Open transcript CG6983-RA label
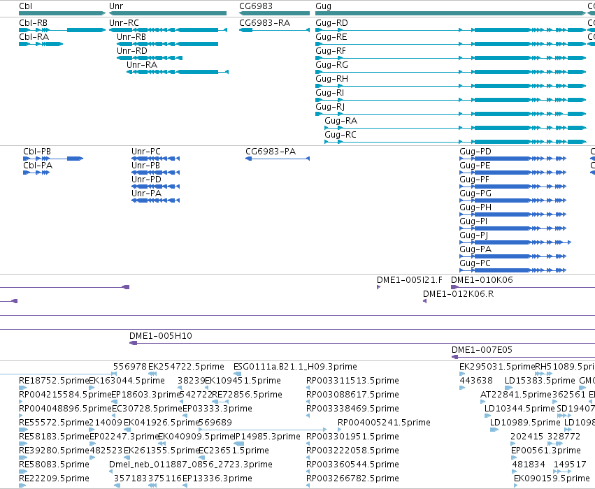Screen dimensions: 595x489 (264, 23)
